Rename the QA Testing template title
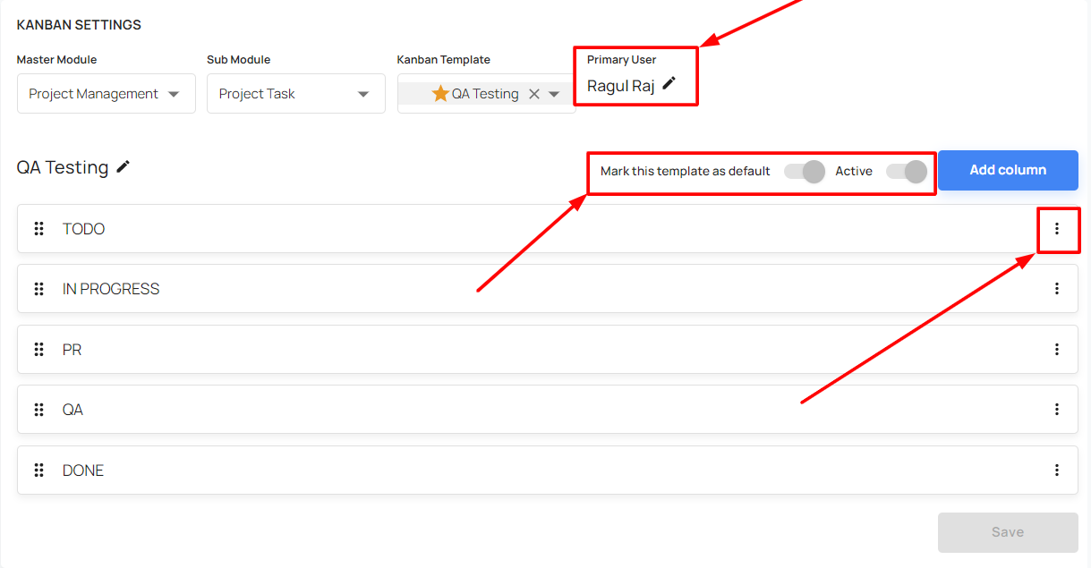This screenshot has height=568, width=1091. click(124, 166)
